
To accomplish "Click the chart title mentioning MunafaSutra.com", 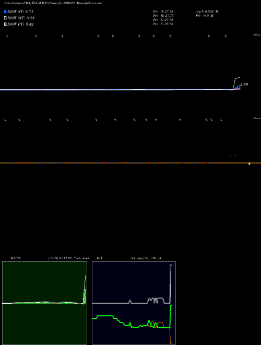I will coord(53,3).
